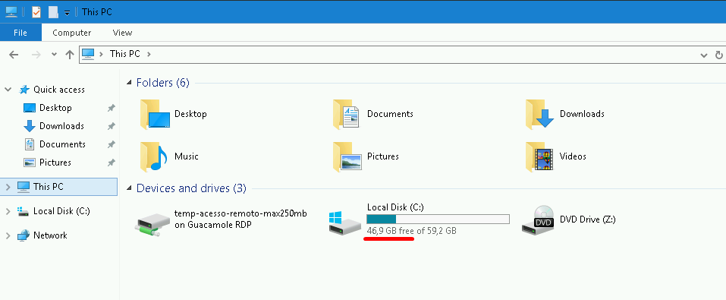
Task: Open the Documents folder icon
Action: tap(346, 114)
